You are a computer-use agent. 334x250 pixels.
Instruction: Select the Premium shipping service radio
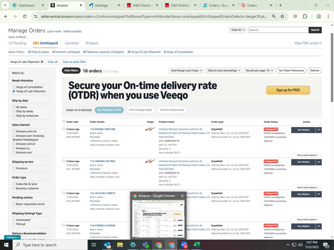coord(14,168)
